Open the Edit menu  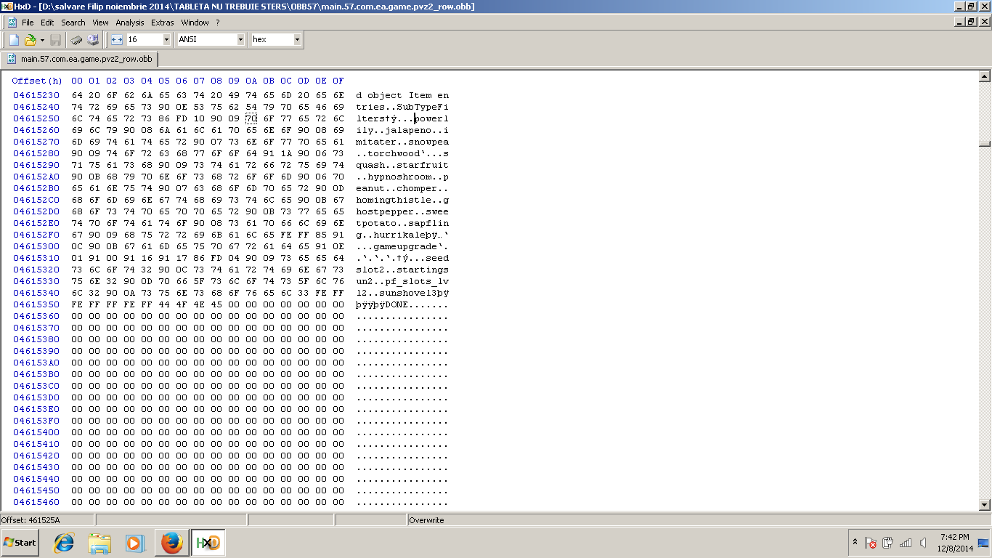(47, 23)
